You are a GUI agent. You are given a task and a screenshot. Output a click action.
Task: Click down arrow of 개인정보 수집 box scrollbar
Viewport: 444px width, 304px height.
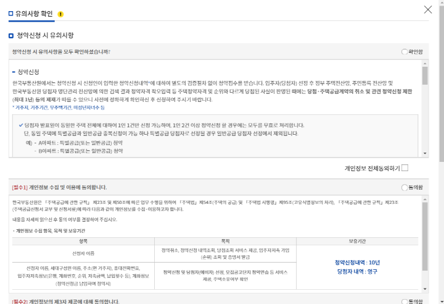point(425,289)
